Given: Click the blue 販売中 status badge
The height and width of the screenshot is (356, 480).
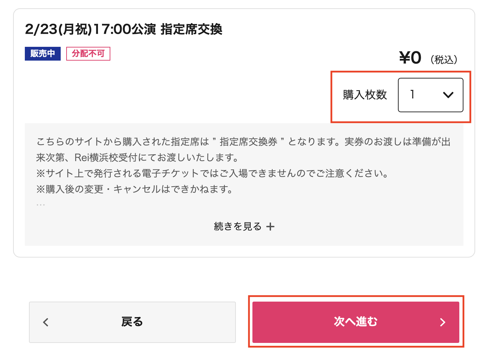Looking at the screenshot, I should point(43,54).
